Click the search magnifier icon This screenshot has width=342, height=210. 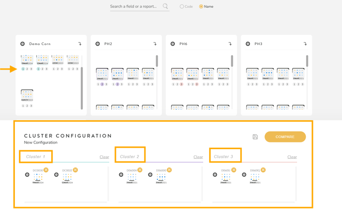[165, 7]
